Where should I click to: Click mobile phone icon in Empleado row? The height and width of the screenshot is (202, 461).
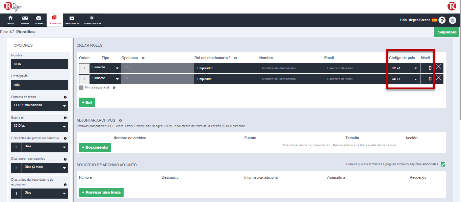click(x=430, y=79)
